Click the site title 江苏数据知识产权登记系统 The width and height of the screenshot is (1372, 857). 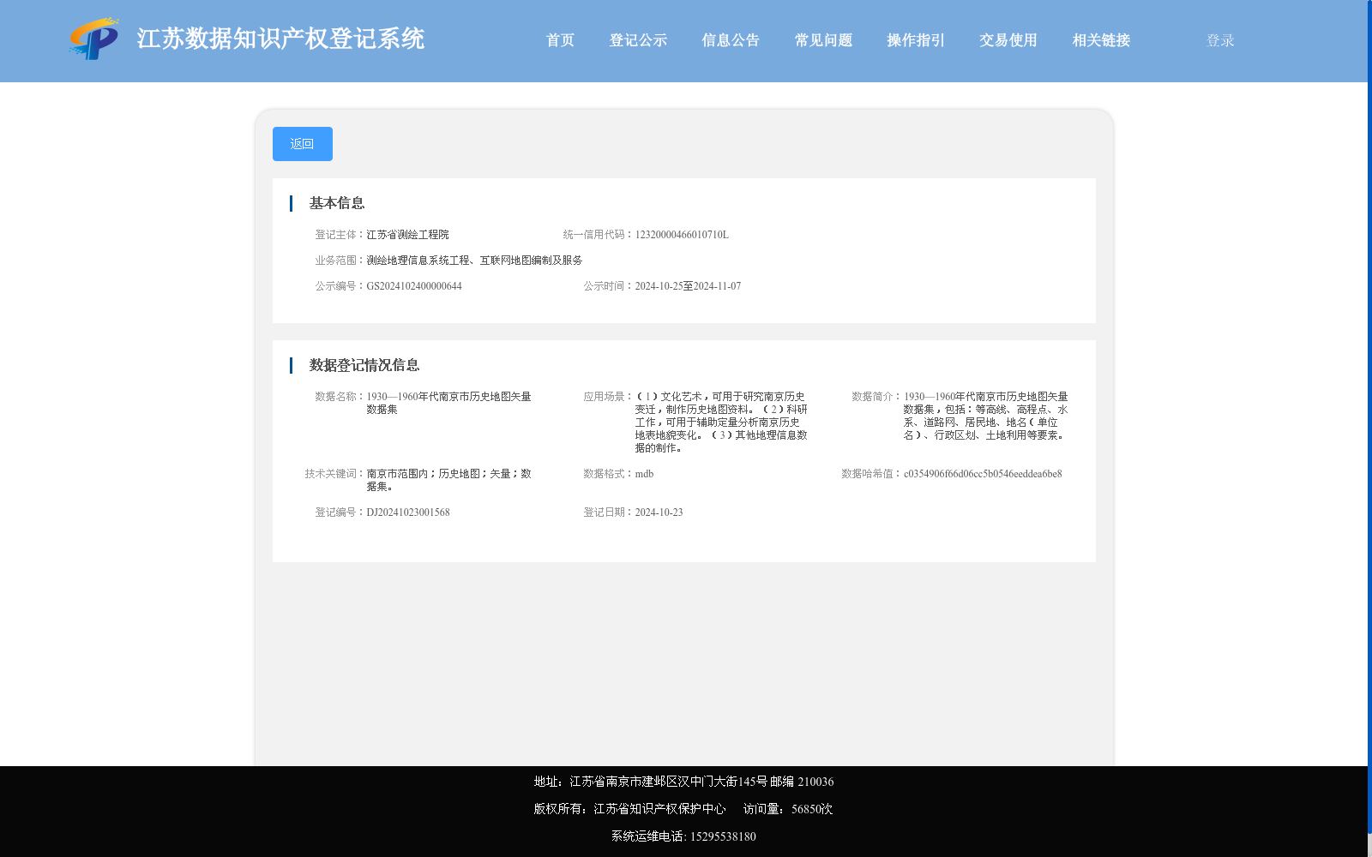(x=280, y=39)
